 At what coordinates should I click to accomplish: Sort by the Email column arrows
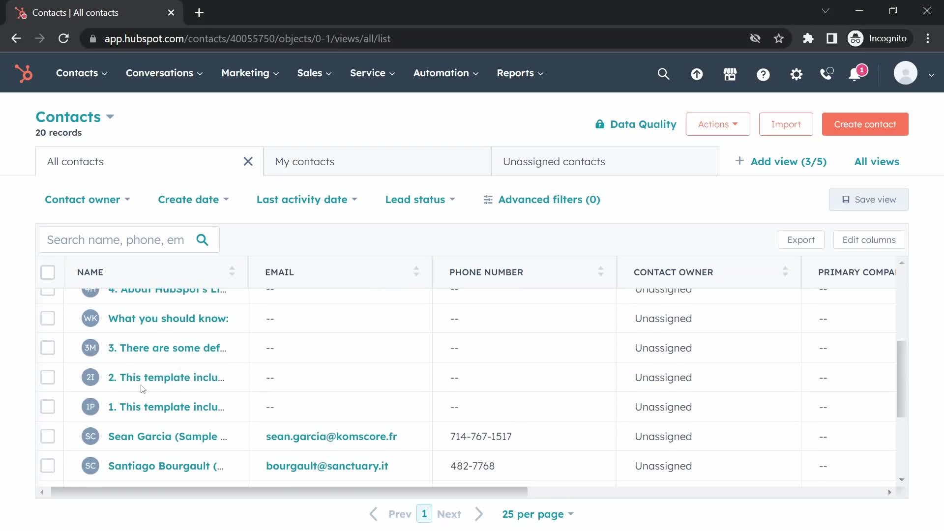coord(416,271)
